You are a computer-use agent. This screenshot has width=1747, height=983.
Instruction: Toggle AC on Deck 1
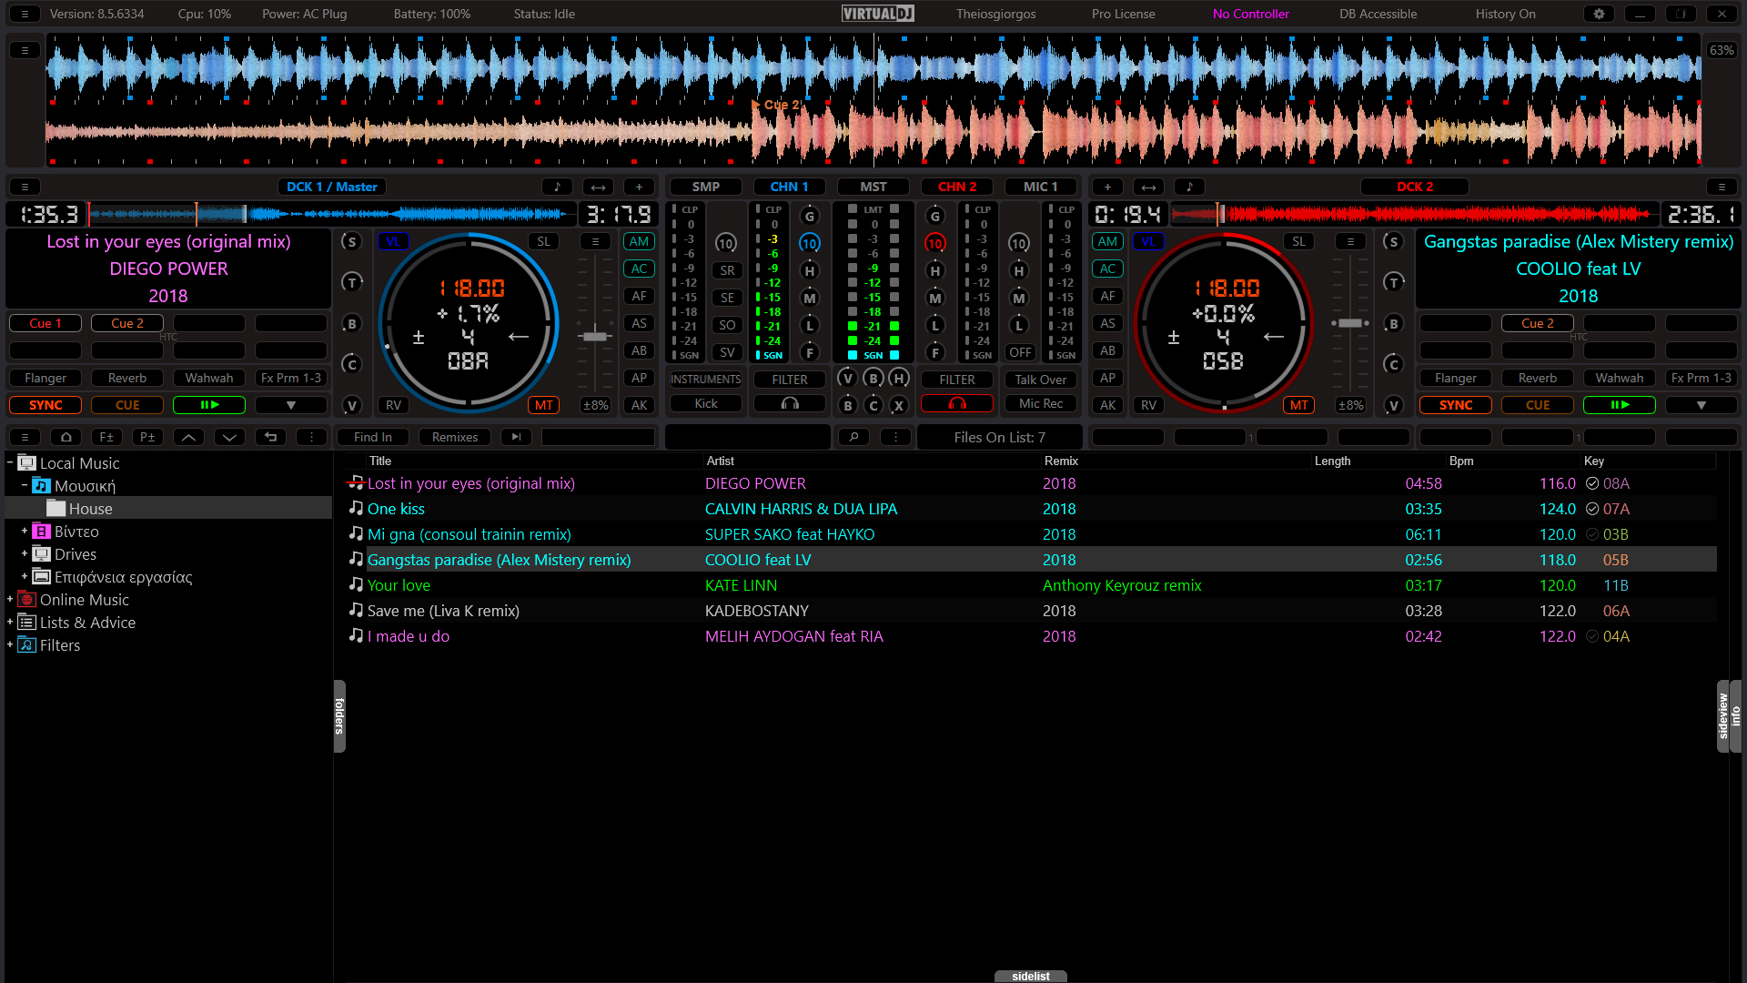[639, 269]
